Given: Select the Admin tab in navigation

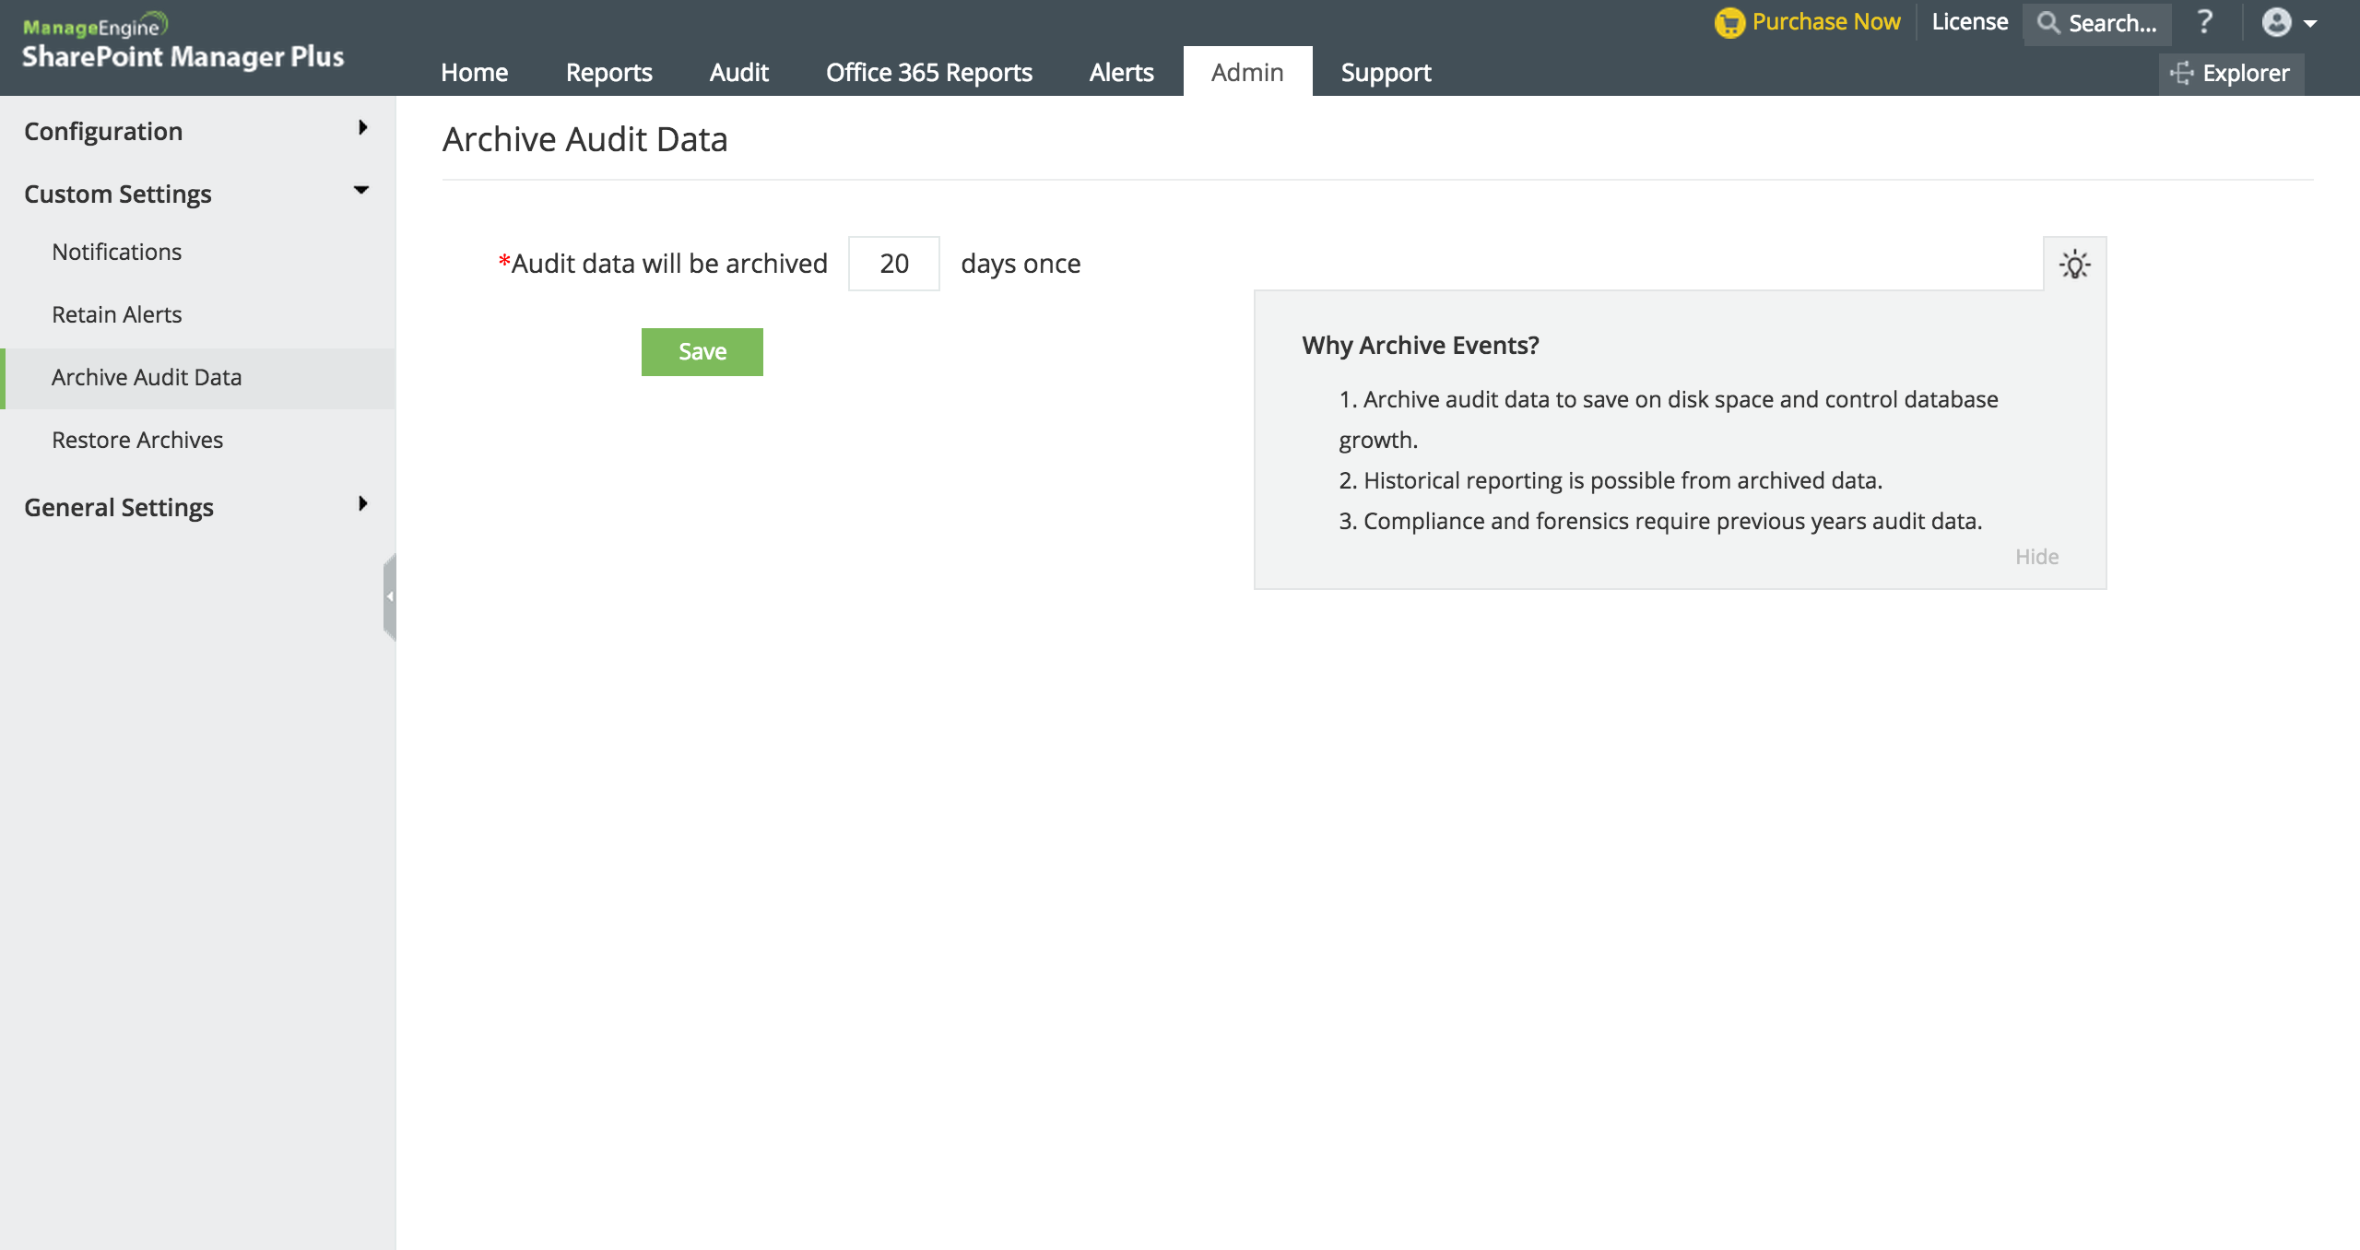Looking at the screenshot, I should [x=1248, y=70].
